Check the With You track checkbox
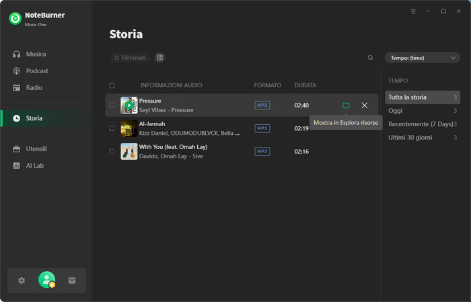Image resolution: width=471 pixels, height=302 pixels. 112,152
